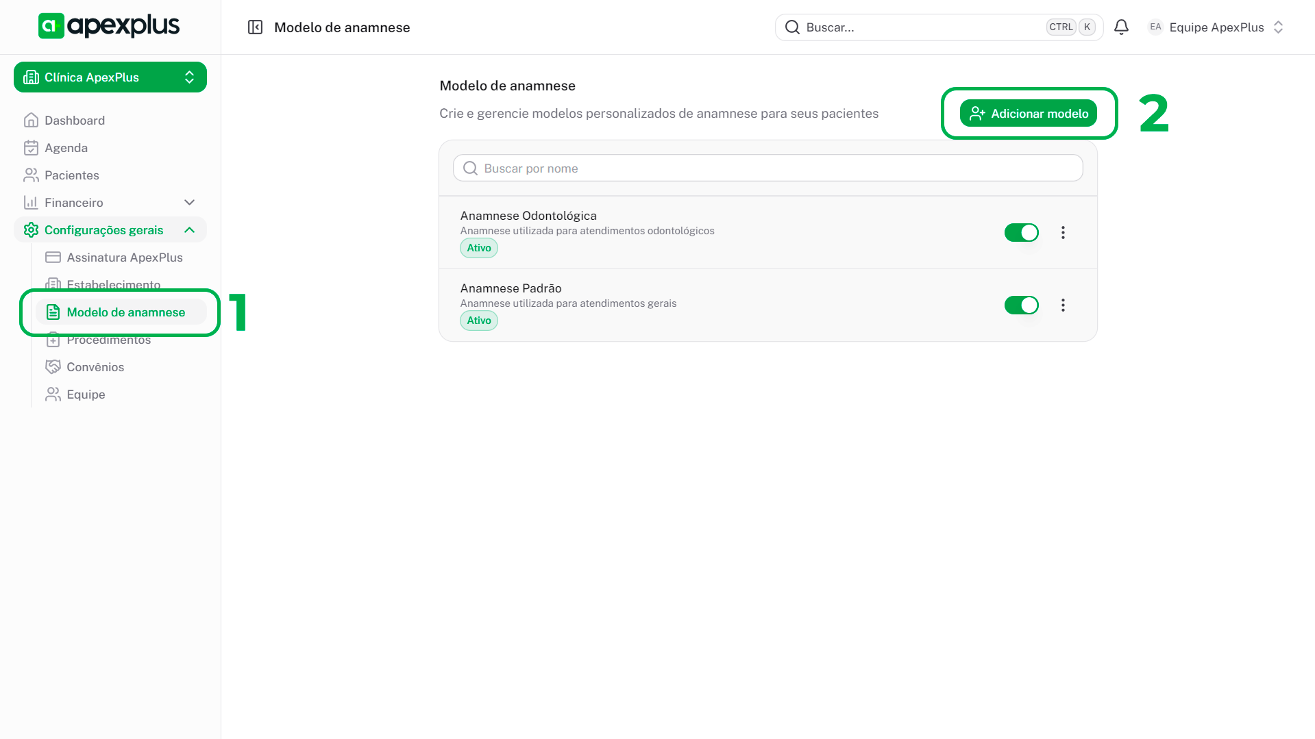
Task: Open options menu for Anamnese Odontológica
Action: click(x=1063, y=233)
